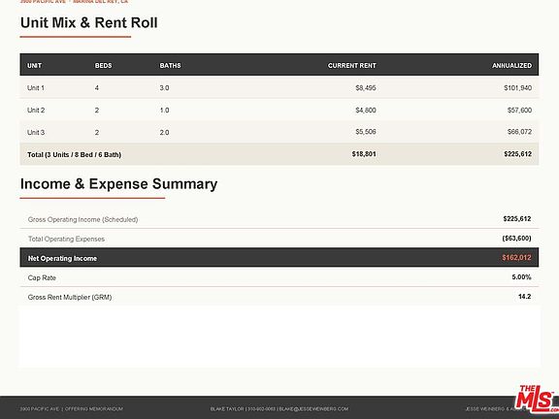
Task: Click footer text "3900 PACIFIC AVE | OFFERING MEMORANDUM"
Action: pos(71,409)
